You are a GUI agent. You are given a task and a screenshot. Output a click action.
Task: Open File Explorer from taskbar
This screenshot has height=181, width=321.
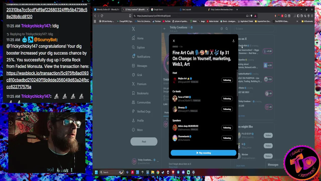tap(153, 172)
